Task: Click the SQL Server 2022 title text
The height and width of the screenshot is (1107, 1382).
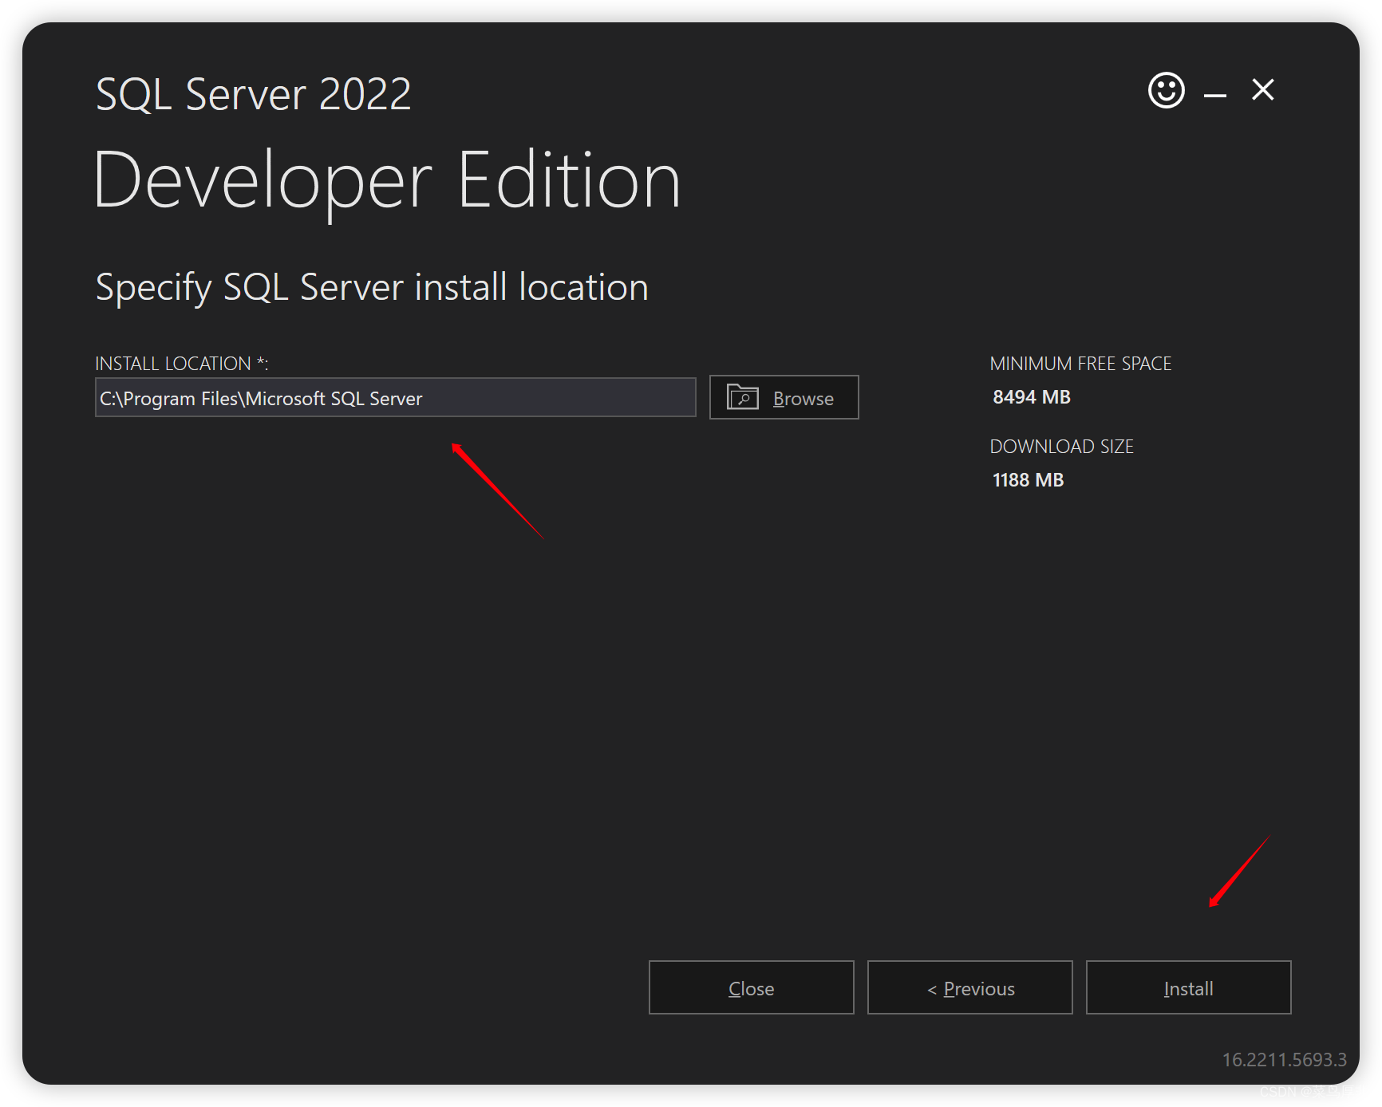Action: point(253,94)
